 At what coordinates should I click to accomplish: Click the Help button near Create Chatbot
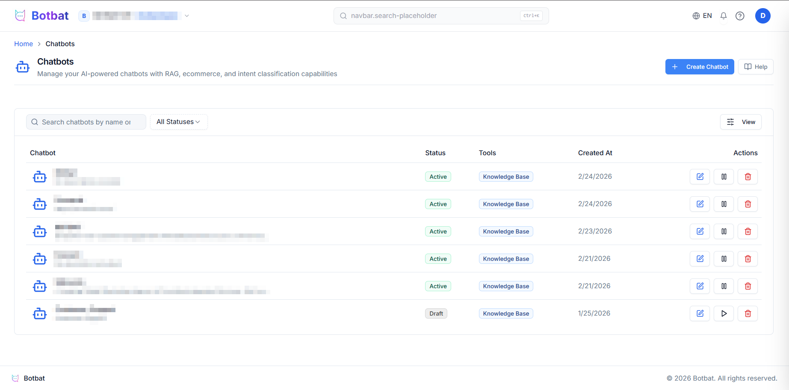(x=756, y=67)
